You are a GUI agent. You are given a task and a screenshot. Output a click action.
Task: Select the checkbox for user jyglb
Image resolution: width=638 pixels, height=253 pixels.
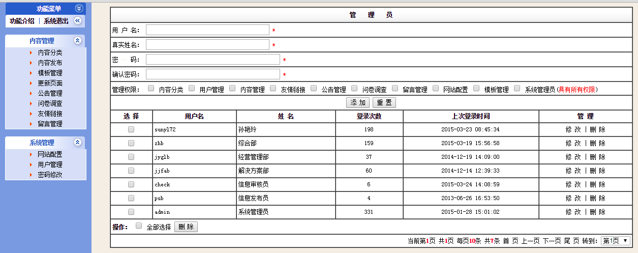coord(131,157)
